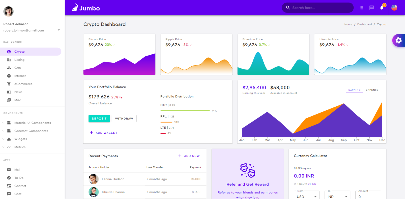This screenshot has height=199, width=405.
Task: Open Robert Johnson's profile dropdown arrow
Action: (58, 30)
